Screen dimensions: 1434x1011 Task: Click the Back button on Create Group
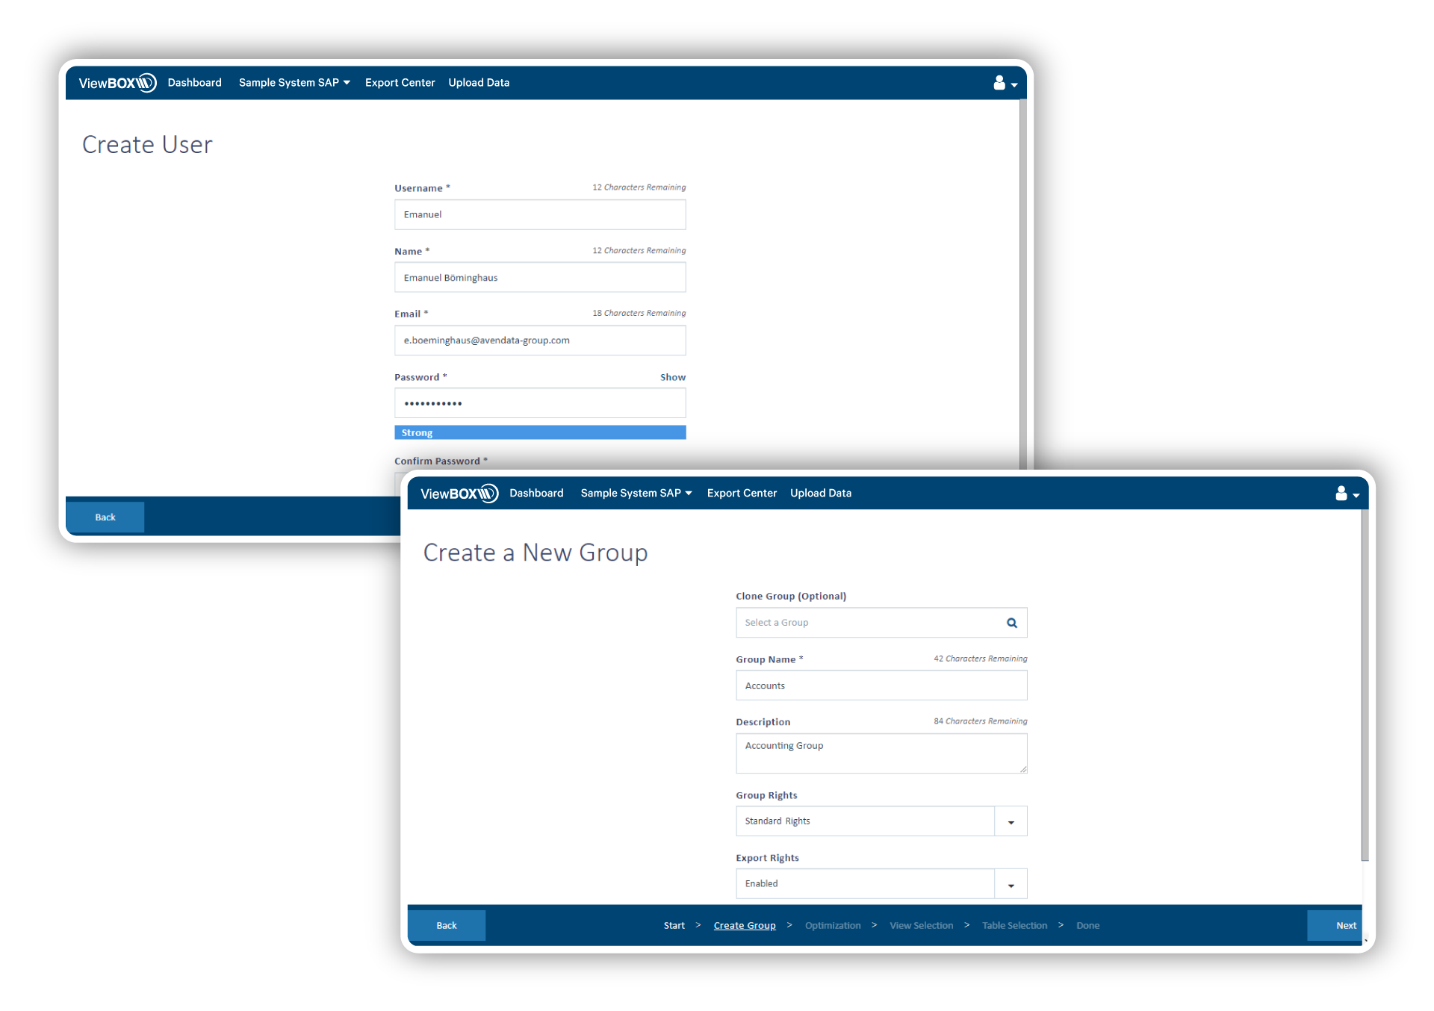[449, 924]
